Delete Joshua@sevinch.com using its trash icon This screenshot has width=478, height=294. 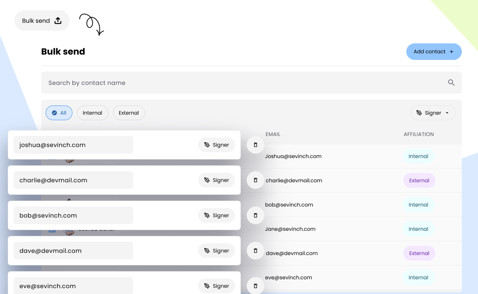pyautogui.click(x=255, y=145)
